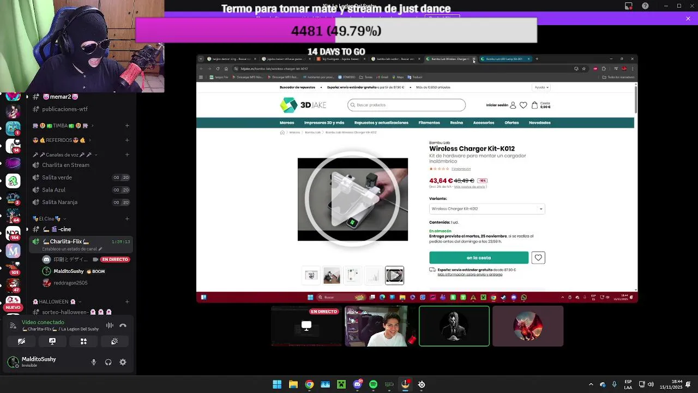The height and width of the screenshot is (393, 698).
Task: Open activities button in voice panel
Action: click(83, 341)
